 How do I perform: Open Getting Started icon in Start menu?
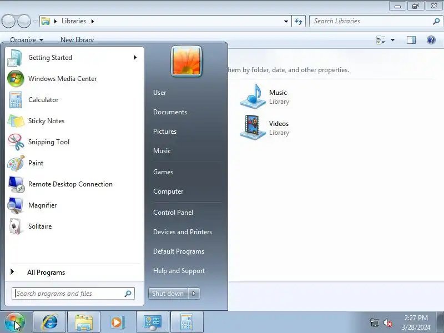(16, 58)
